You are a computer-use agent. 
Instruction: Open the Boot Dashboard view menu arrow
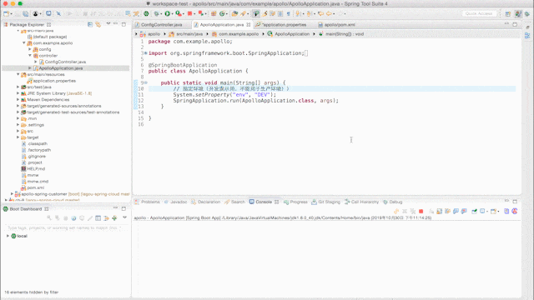124,217
